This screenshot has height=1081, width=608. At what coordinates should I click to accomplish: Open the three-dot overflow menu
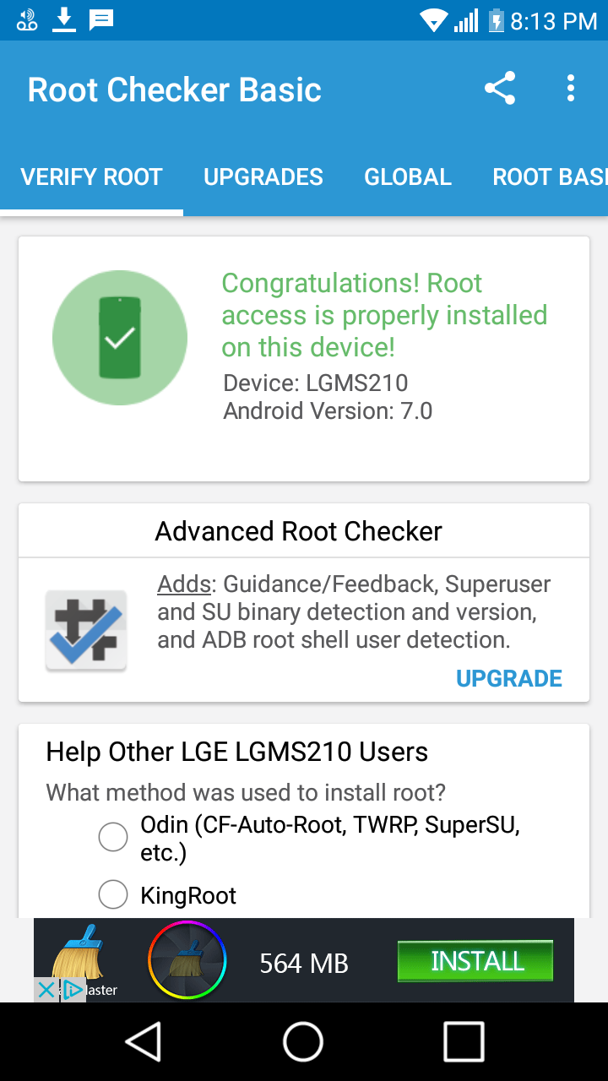coord(571,89)
